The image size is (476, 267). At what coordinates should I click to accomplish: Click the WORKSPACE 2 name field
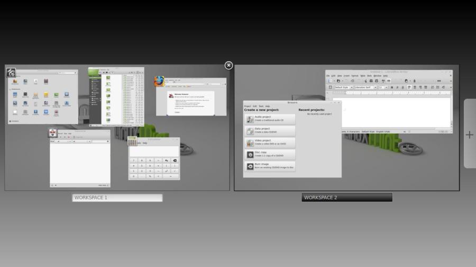tap(347, 197)
